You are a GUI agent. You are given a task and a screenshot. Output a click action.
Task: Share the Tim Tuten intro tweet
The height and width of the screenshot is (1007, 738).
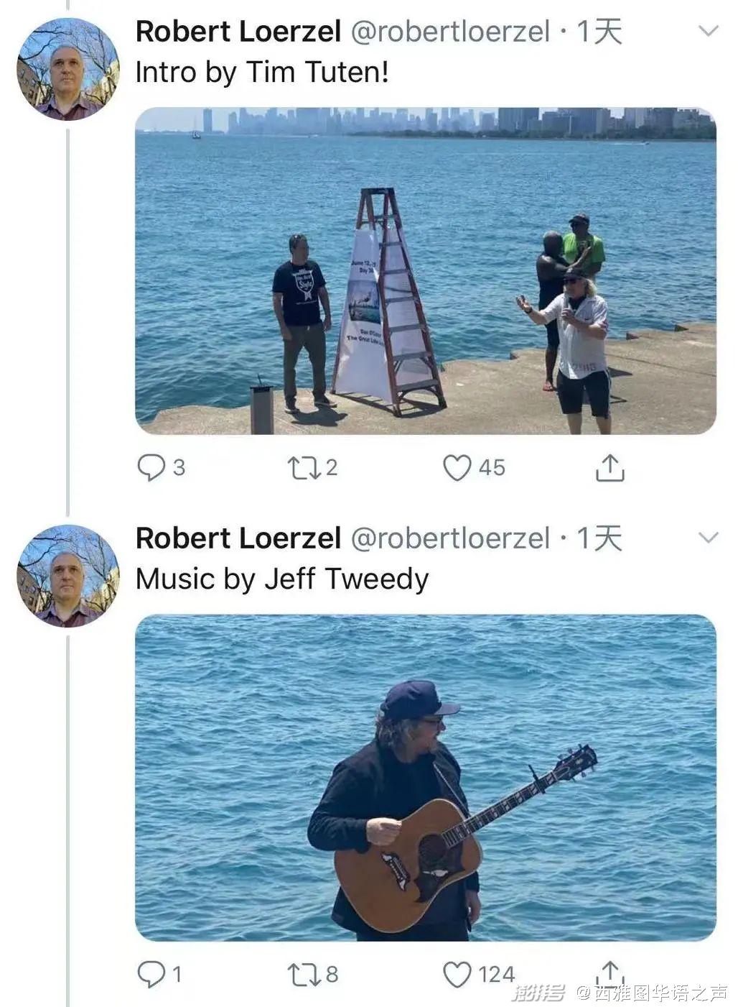[x=609, y=468]
